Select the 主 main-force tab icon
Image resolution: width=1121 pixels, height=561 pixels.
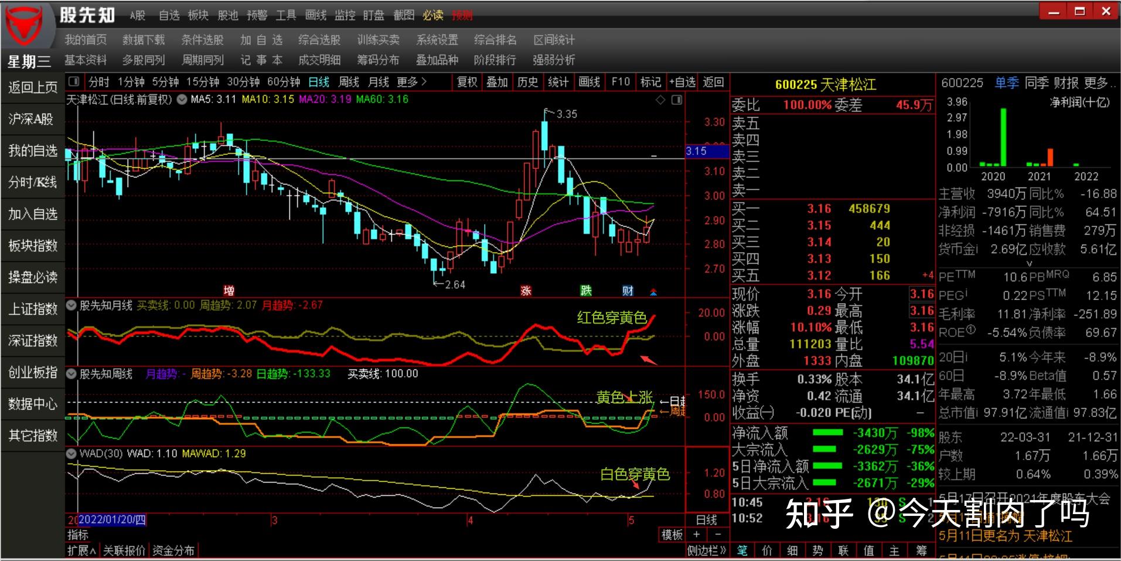895,550
